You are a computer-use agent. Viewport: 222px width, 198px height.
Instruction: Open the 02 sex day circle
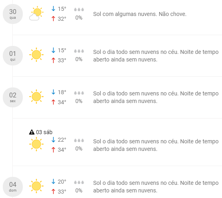tap(13, 97)
